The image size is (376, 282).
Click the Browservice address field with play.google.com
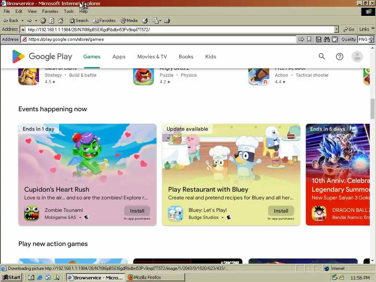pos(158,39)
